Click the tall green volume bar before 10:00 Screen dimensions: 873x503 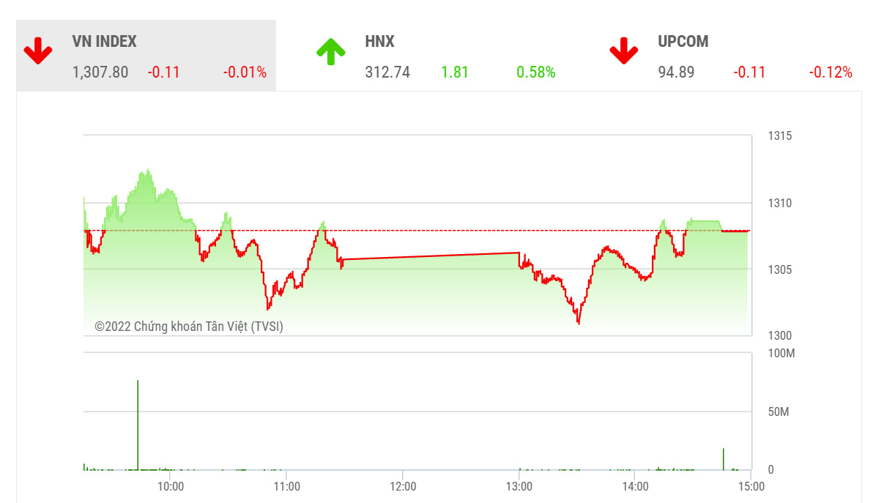point(138,425)
